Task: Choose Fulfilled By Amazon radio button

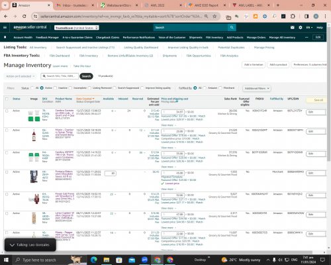Action: tap(205, 88)
